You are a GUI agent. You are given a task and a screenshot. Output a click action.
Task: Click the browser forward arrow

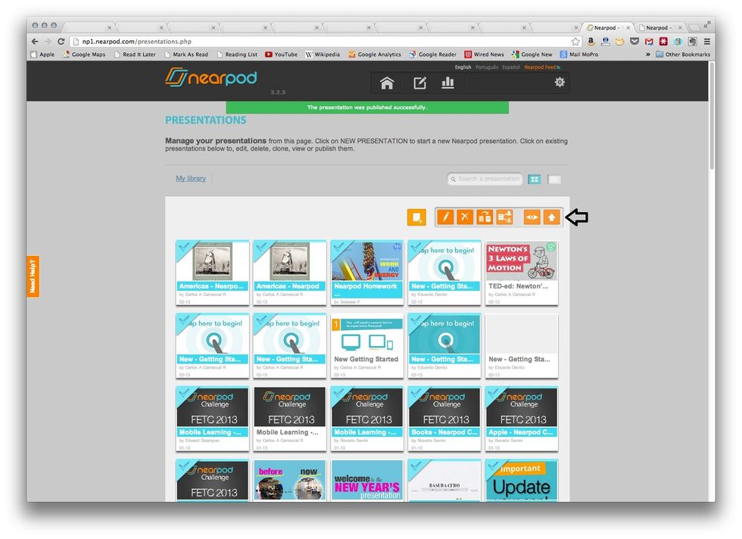[x=47, y=42]
